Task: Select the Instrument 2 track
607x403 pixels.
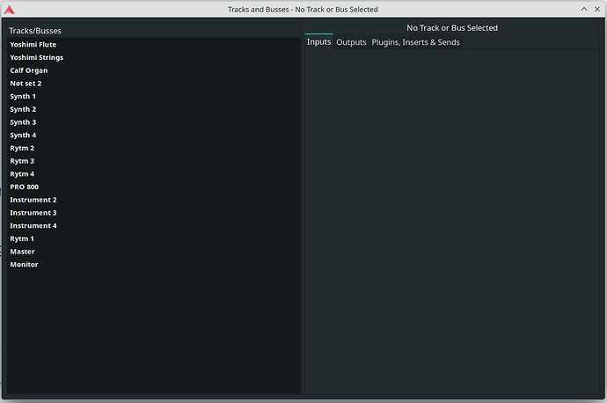Action: 154,200
